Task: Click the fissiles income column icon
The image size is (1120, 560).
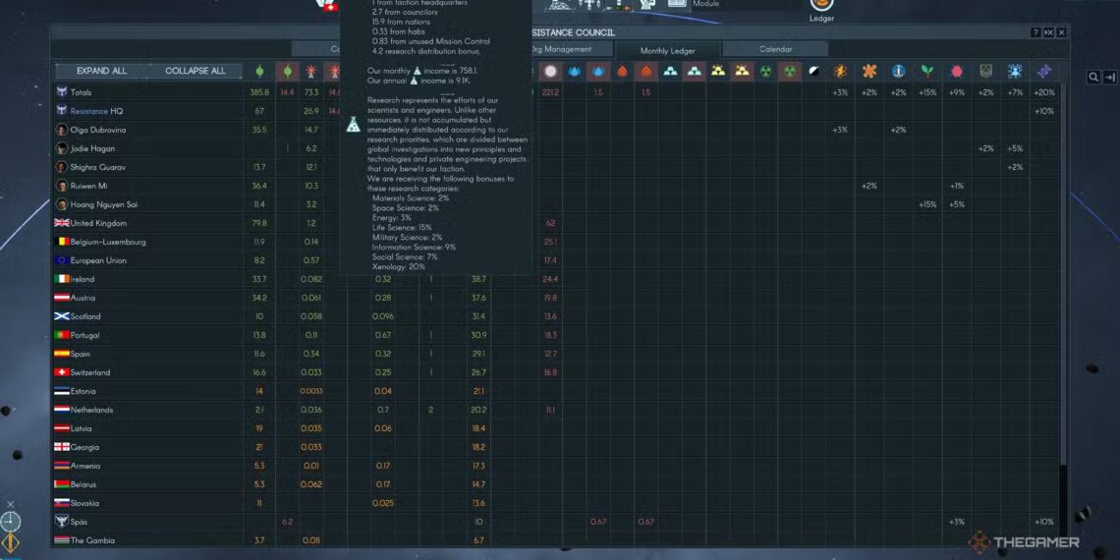Action: (765, 71)
